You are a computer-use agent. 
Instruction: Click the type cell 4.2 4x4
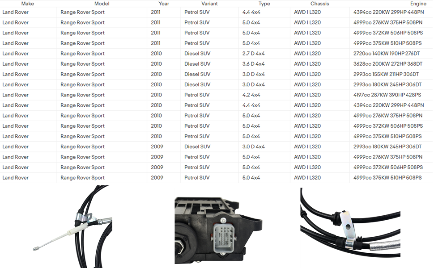(251, 95)
